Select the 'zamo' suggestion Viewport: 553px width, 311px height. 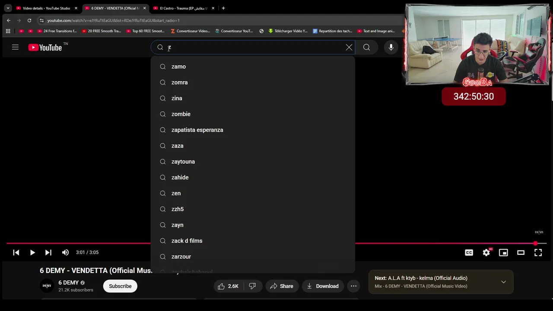(253, 67)
